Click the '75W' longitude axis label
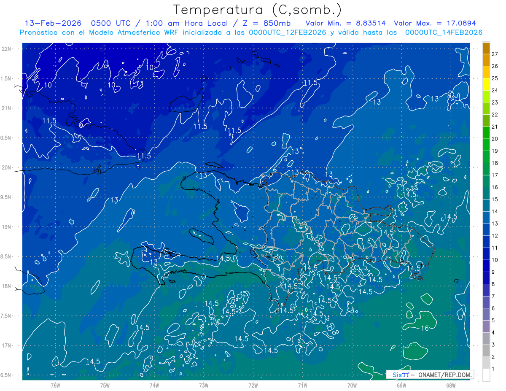The image size is (506, 391). 105,385
